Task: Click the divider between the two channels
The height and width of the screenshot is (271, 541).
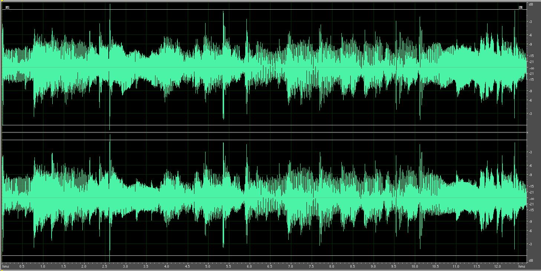Action: tap(264, 132)
